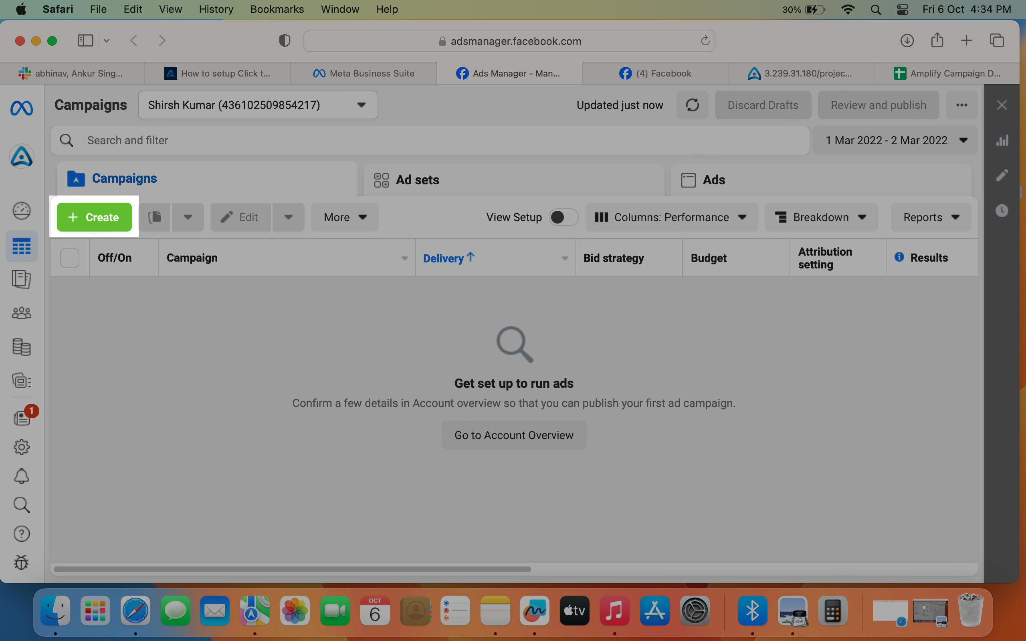
Task: Show Safari downloads icon
Action: point(907,41)
